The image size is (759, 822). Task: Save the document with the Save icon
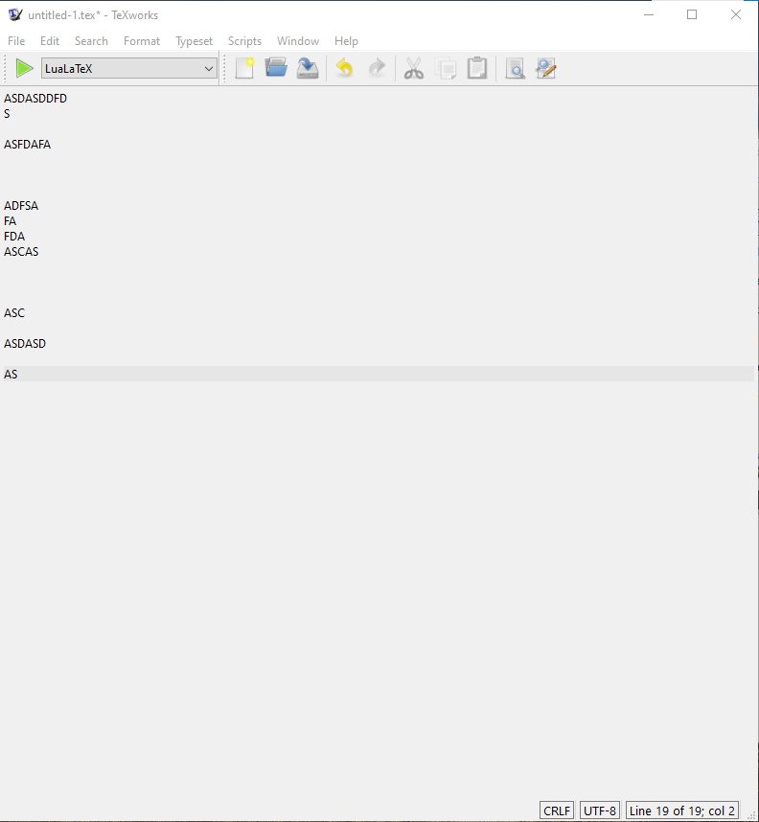[x=308, y=68]
